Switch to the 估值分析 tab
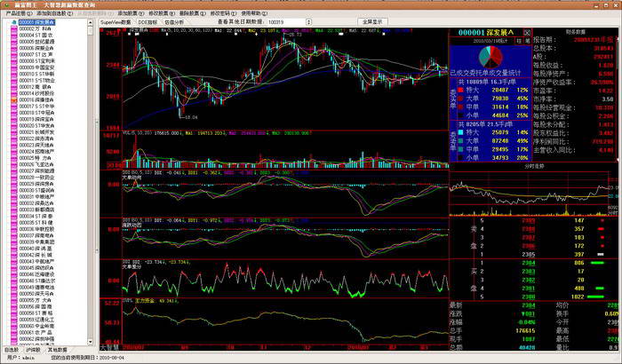 pos(174,22)
